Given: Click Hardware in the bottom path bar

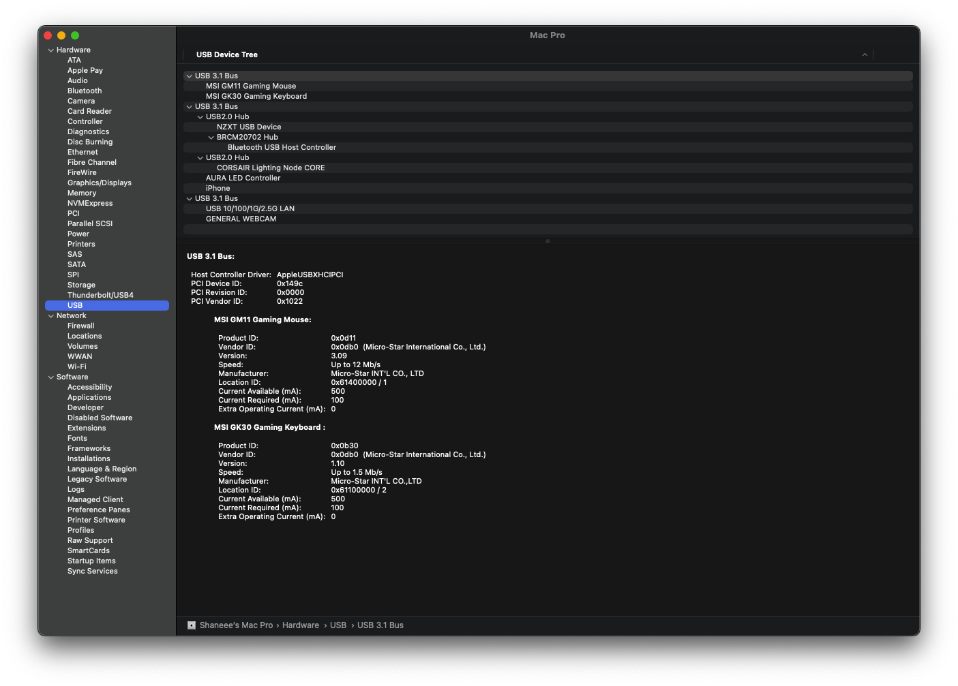Looking at the screenshot, I should (301, 625).
